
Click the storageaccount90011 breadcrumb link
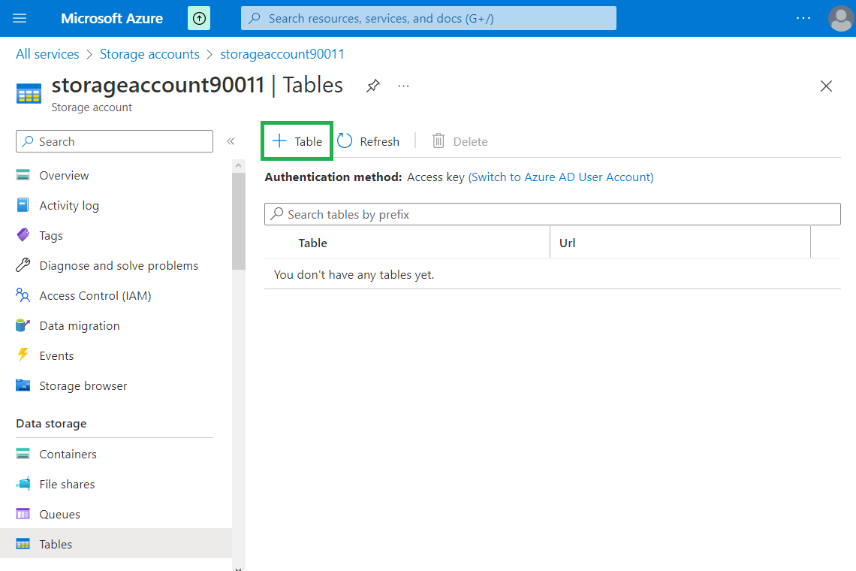point(282,54)
